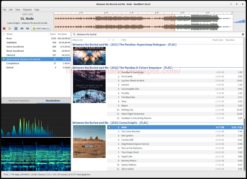Sort playlists by the Name column

coord(27,34)
